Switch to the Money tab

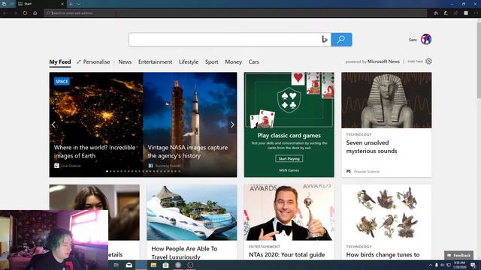point(234,61)
